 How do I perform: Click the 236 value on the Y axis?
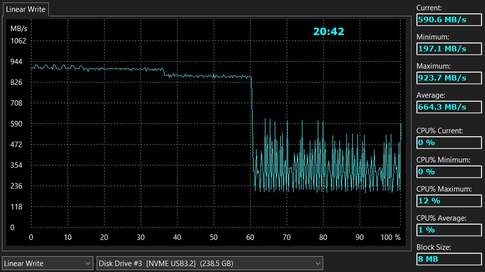click(x=16, y=186)
